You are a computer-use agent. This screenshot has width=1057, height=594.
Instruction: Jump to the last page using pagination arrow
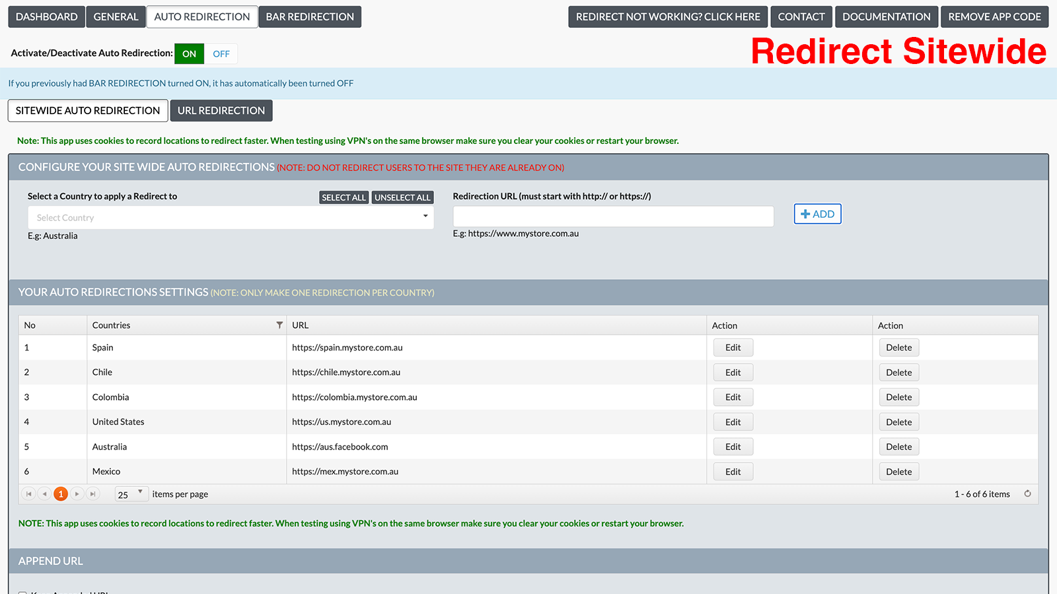point(92,493)
